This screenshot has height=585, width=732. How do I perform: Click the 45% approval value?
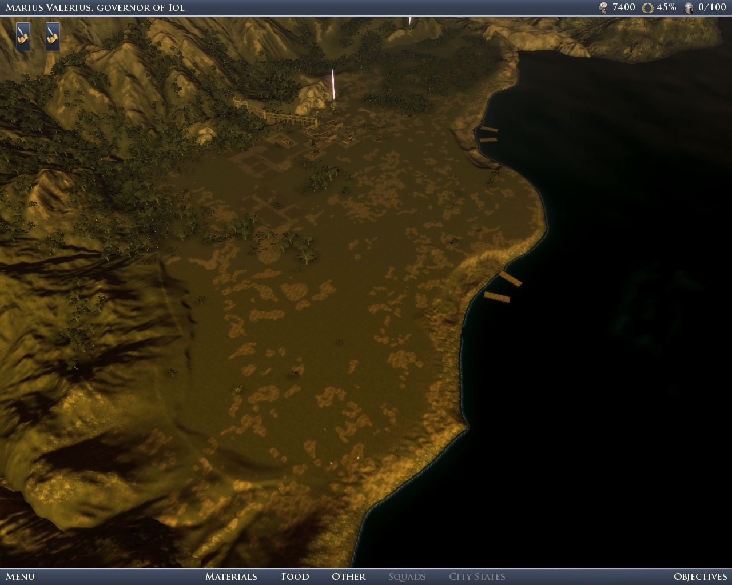coord(666,7)
